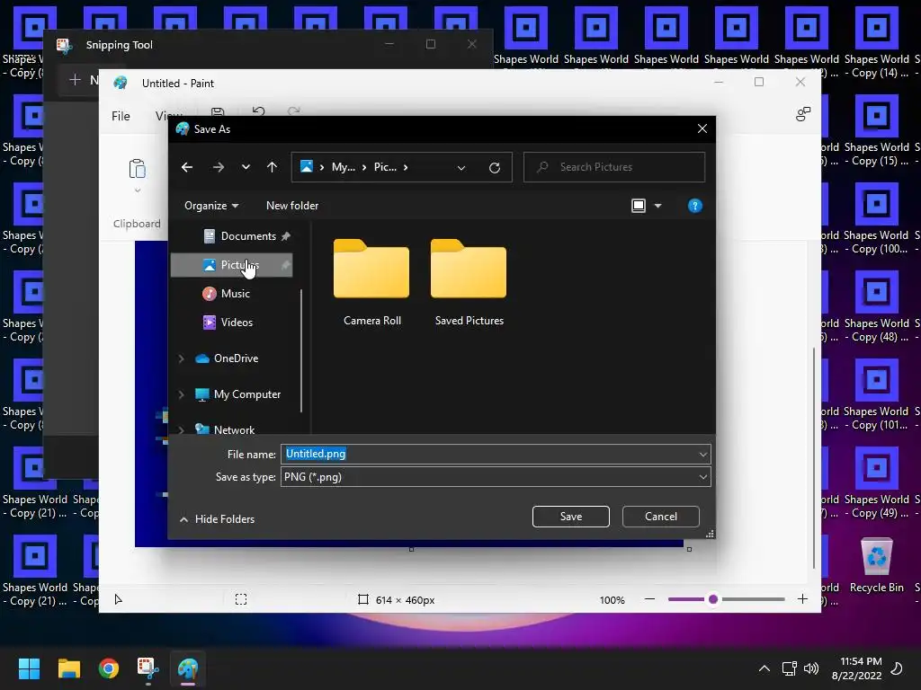The image size is (921, 690).
Task: Click Paint zoom out minus button
Action: (x=649, y=599)
